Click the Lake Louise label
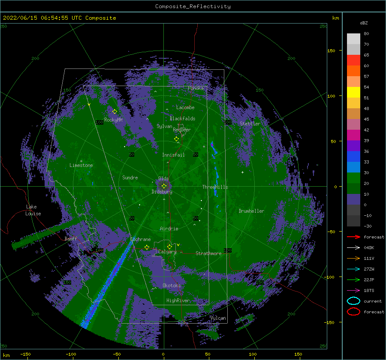This screenshot has width=386, height=360. (33, 210)
